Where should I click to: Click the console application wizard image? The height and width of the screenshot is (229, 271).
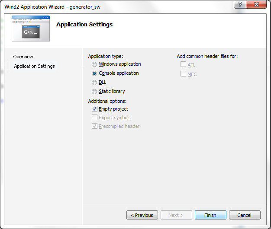click(x=31, y=29)
